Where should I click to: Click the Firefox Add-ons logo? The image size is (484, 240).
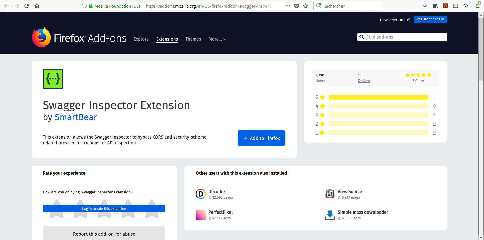(79, 38)
